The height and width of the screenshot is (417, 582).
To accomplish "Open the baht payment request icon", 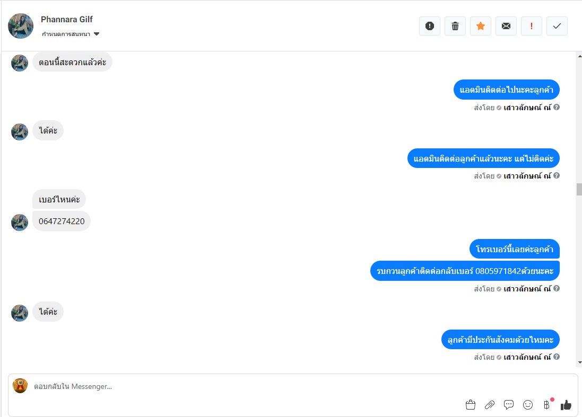I will (x=547, y=405).
